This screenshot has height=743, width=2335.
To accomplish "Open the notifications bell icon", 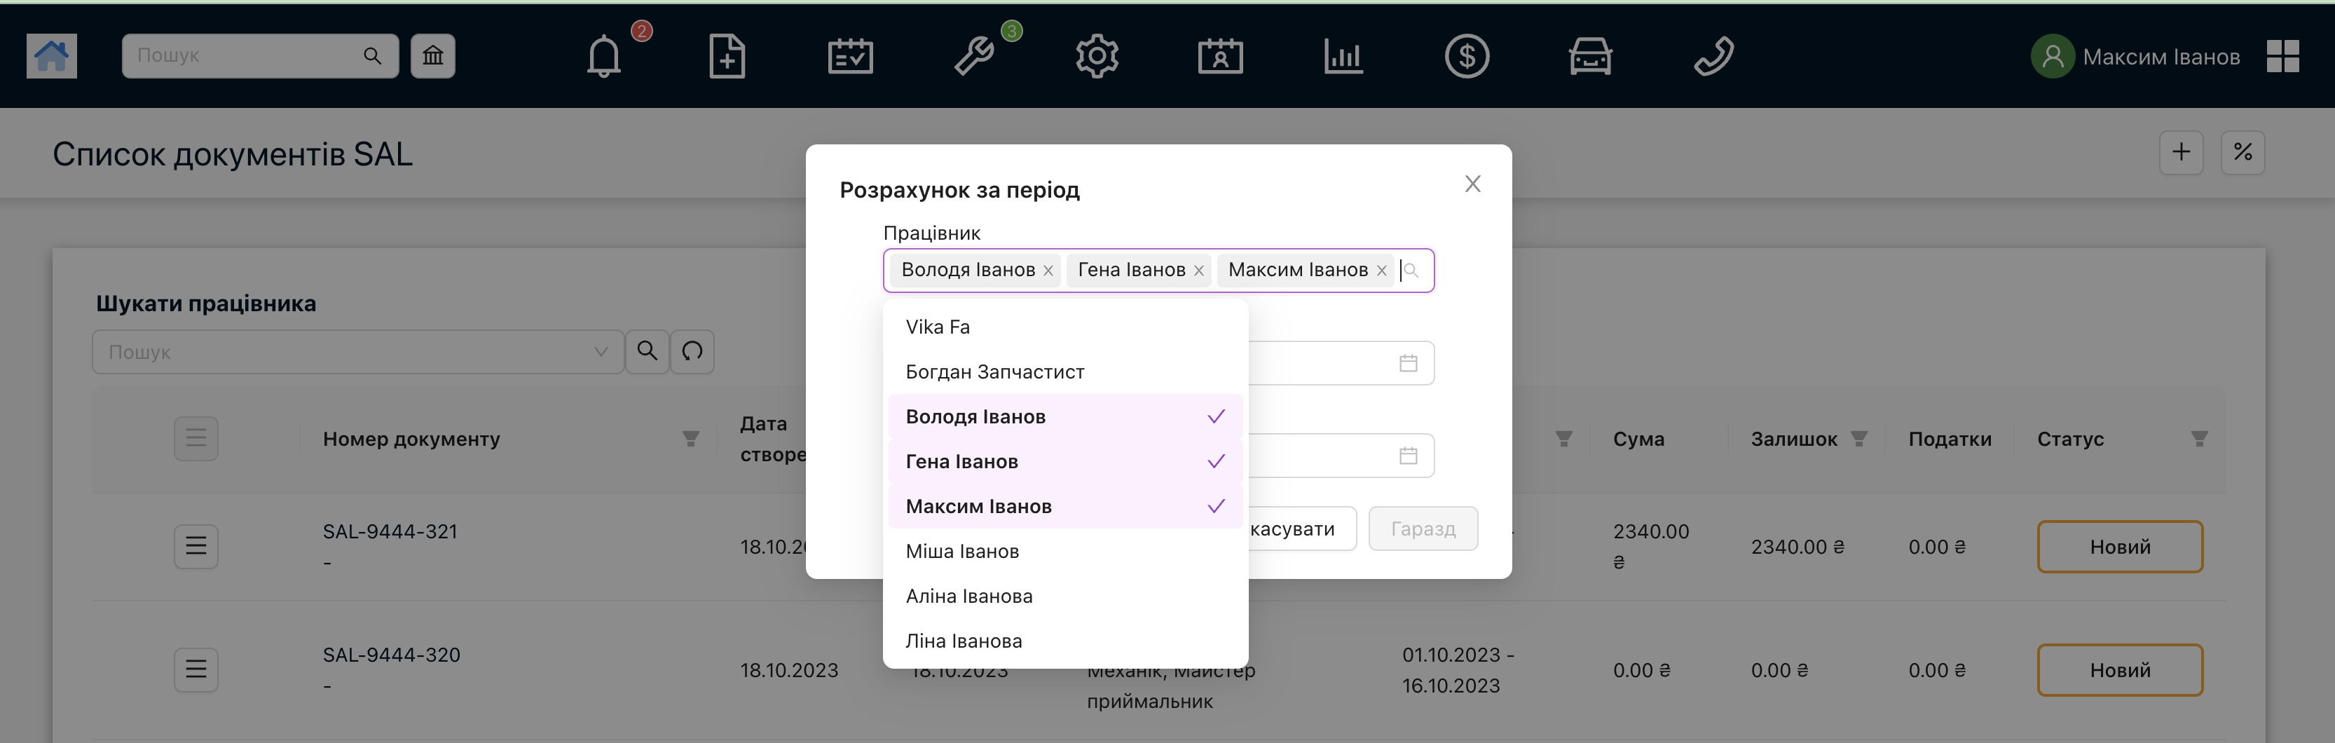I will 603,56.
